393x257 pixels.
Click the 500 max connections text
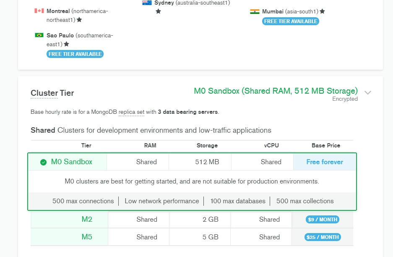point(83,201)
